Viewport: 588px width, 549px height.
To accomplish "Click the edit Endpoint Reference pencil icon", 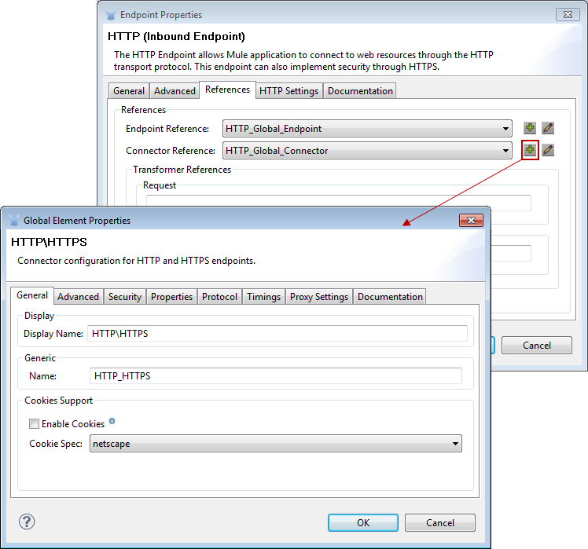I will point(548,128).
